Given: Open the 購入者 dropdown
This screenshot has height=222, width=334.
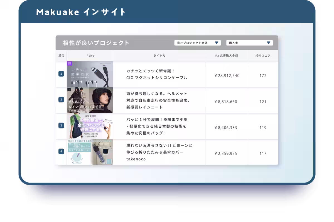Looking at the screenshot, I should pyautogui.click(x=249, y=43).
